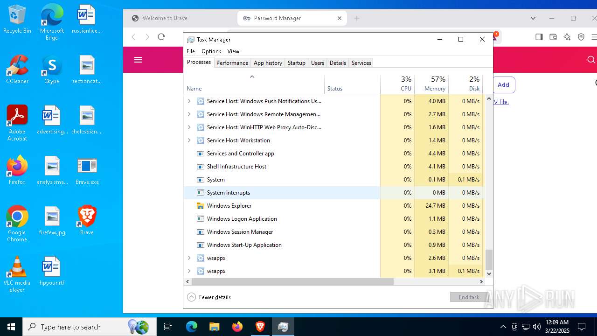The height and width of the screenshot is (336, 597).
Task: Expand the wsappx row showing 3.1 MB
Action: tap(189, 271)
